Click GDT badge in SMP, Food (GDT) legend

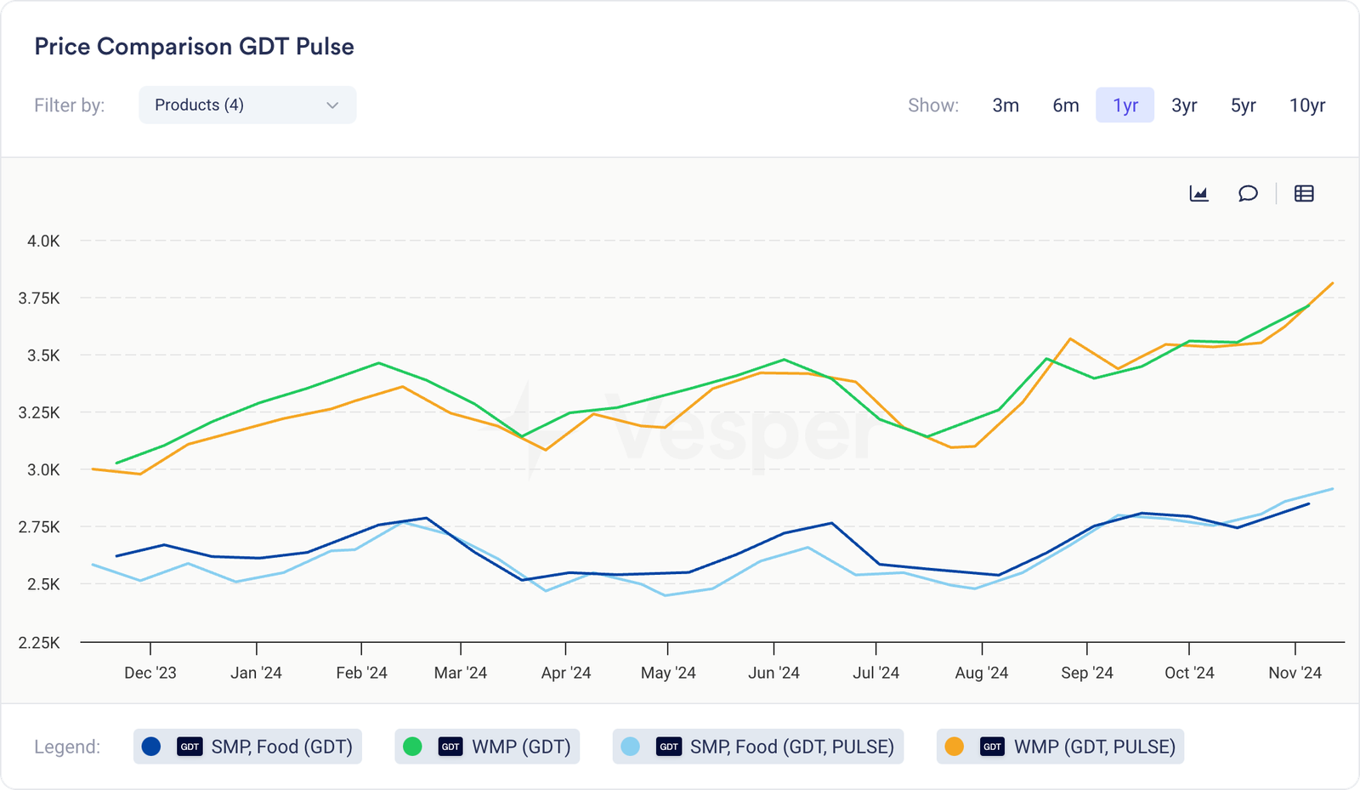click(x=190, y=747)
